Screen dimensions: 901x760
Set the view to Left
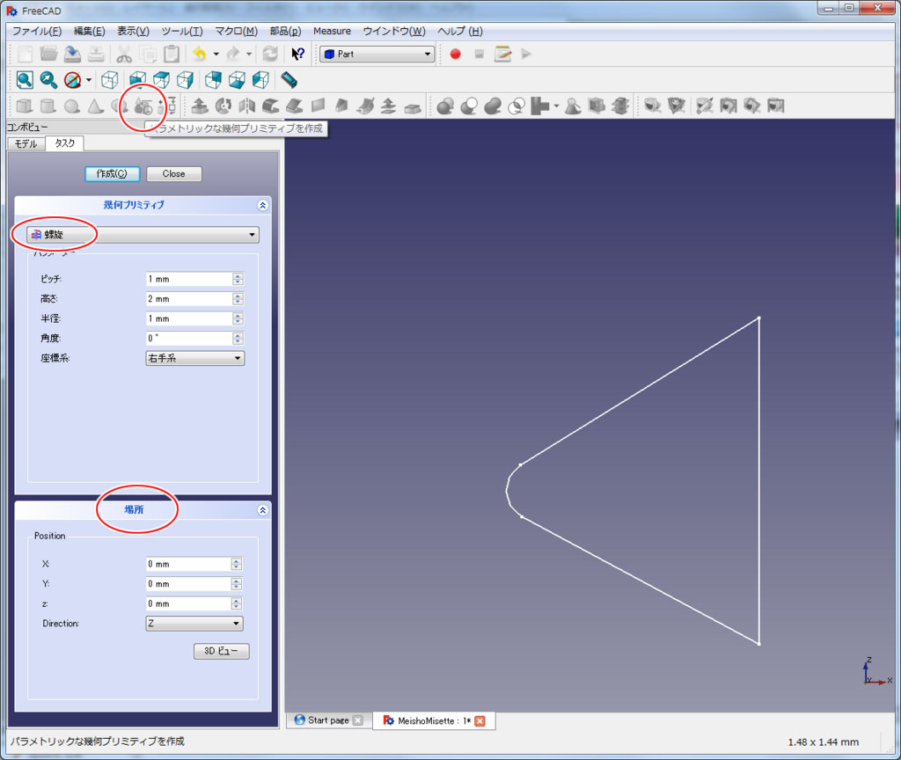[260, 80]
